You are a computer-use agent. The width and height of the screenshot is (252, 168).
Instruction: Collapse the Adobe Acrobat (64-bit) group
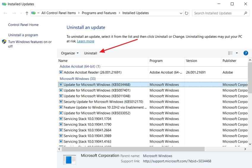pyautogui.click(x=80, y=66)
